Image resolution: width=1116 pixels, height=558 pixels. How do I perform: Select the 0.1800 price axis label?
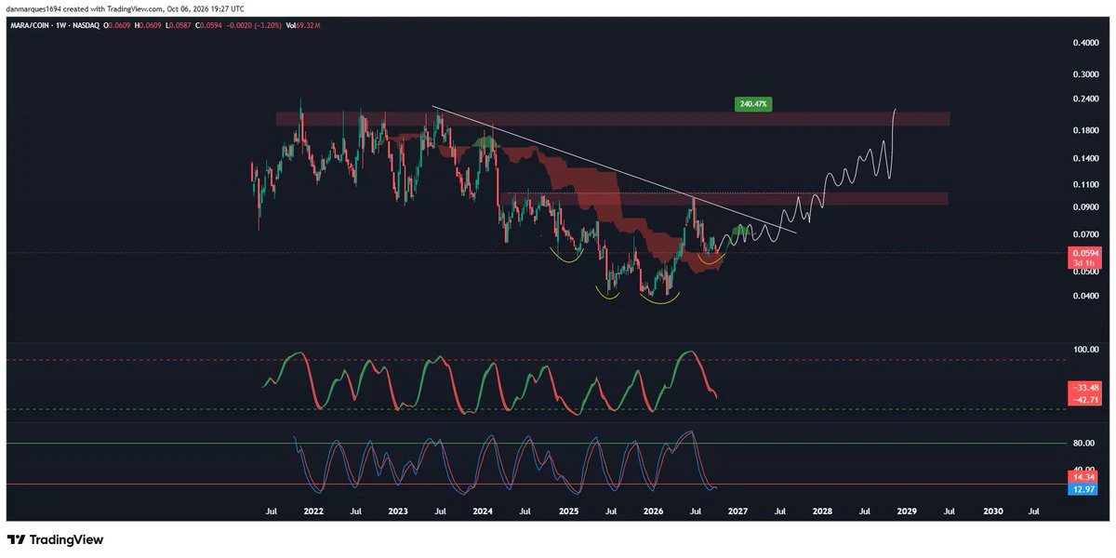click(x=1084, y=131)
